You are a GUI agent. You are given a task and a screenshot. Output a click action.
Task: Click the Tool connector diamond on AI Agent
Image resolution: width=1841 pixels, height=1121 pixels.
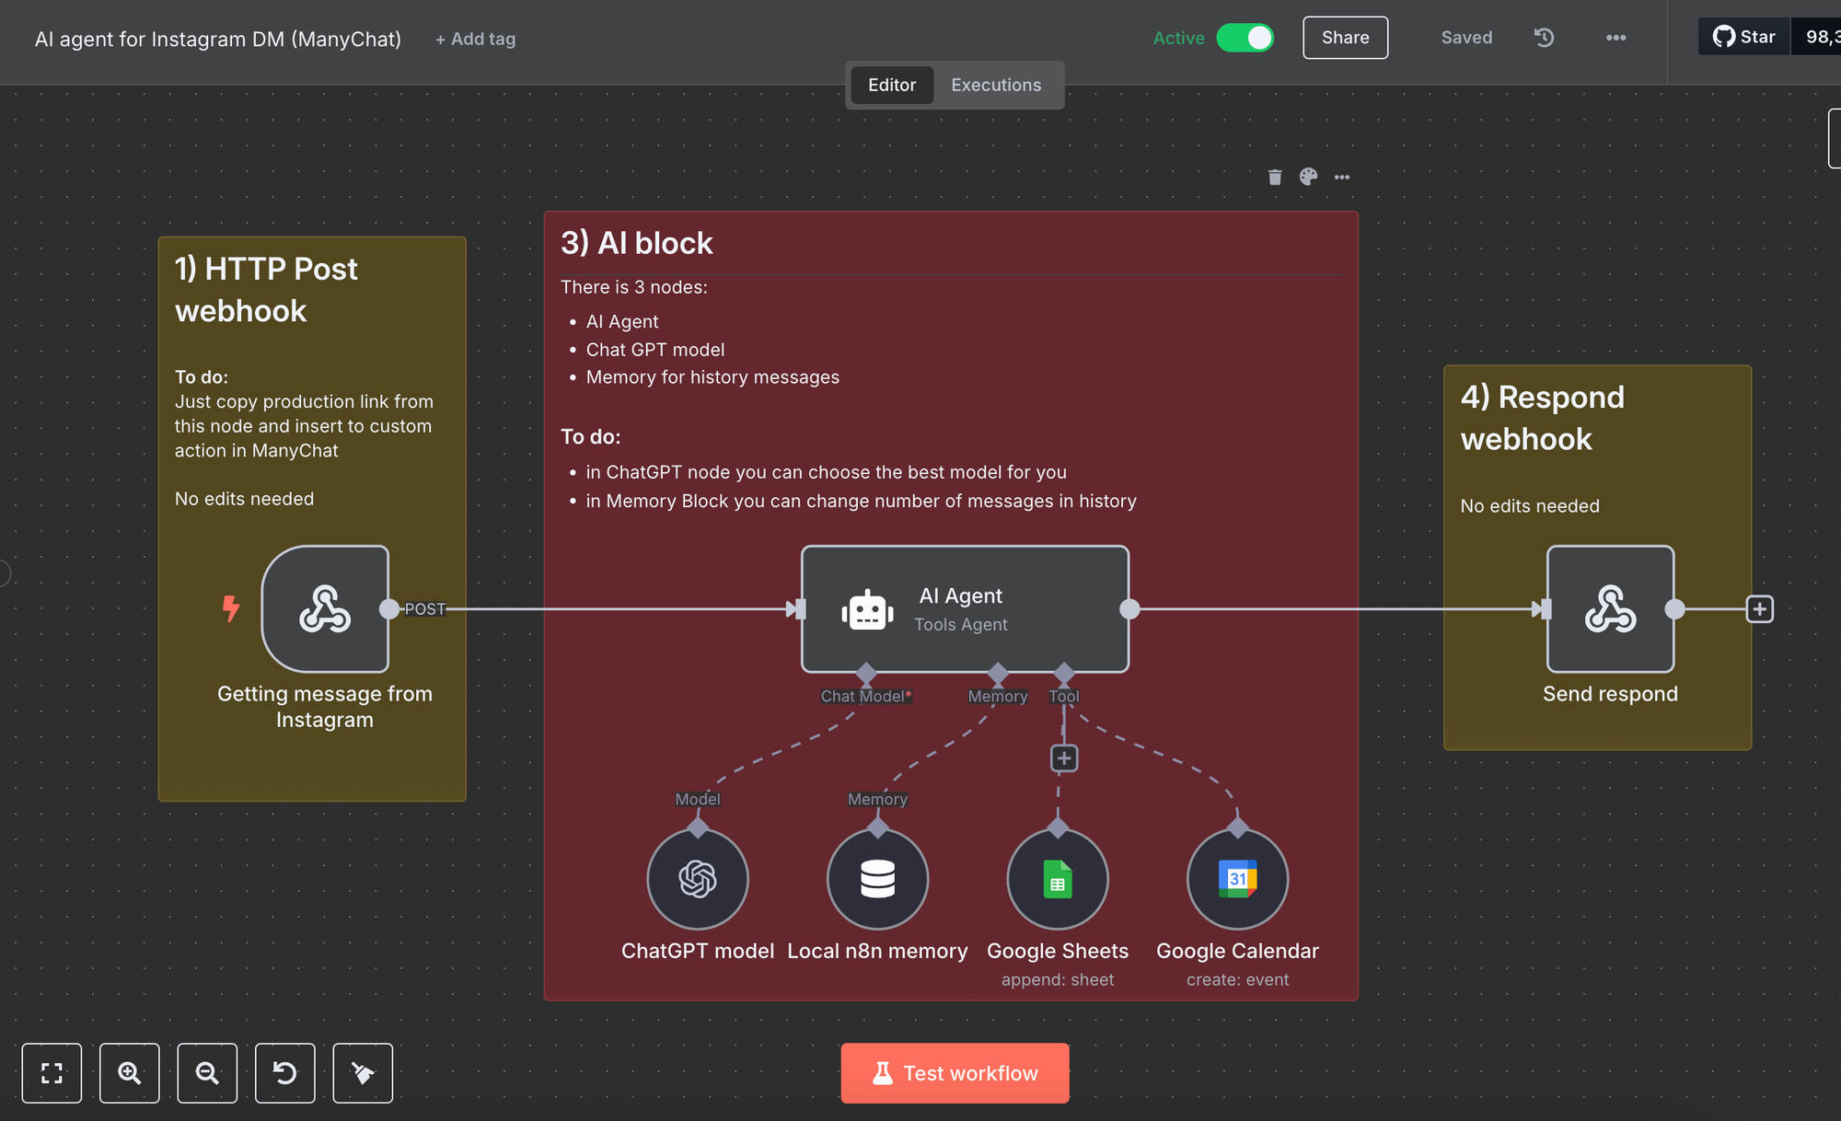coord(1064,673)
